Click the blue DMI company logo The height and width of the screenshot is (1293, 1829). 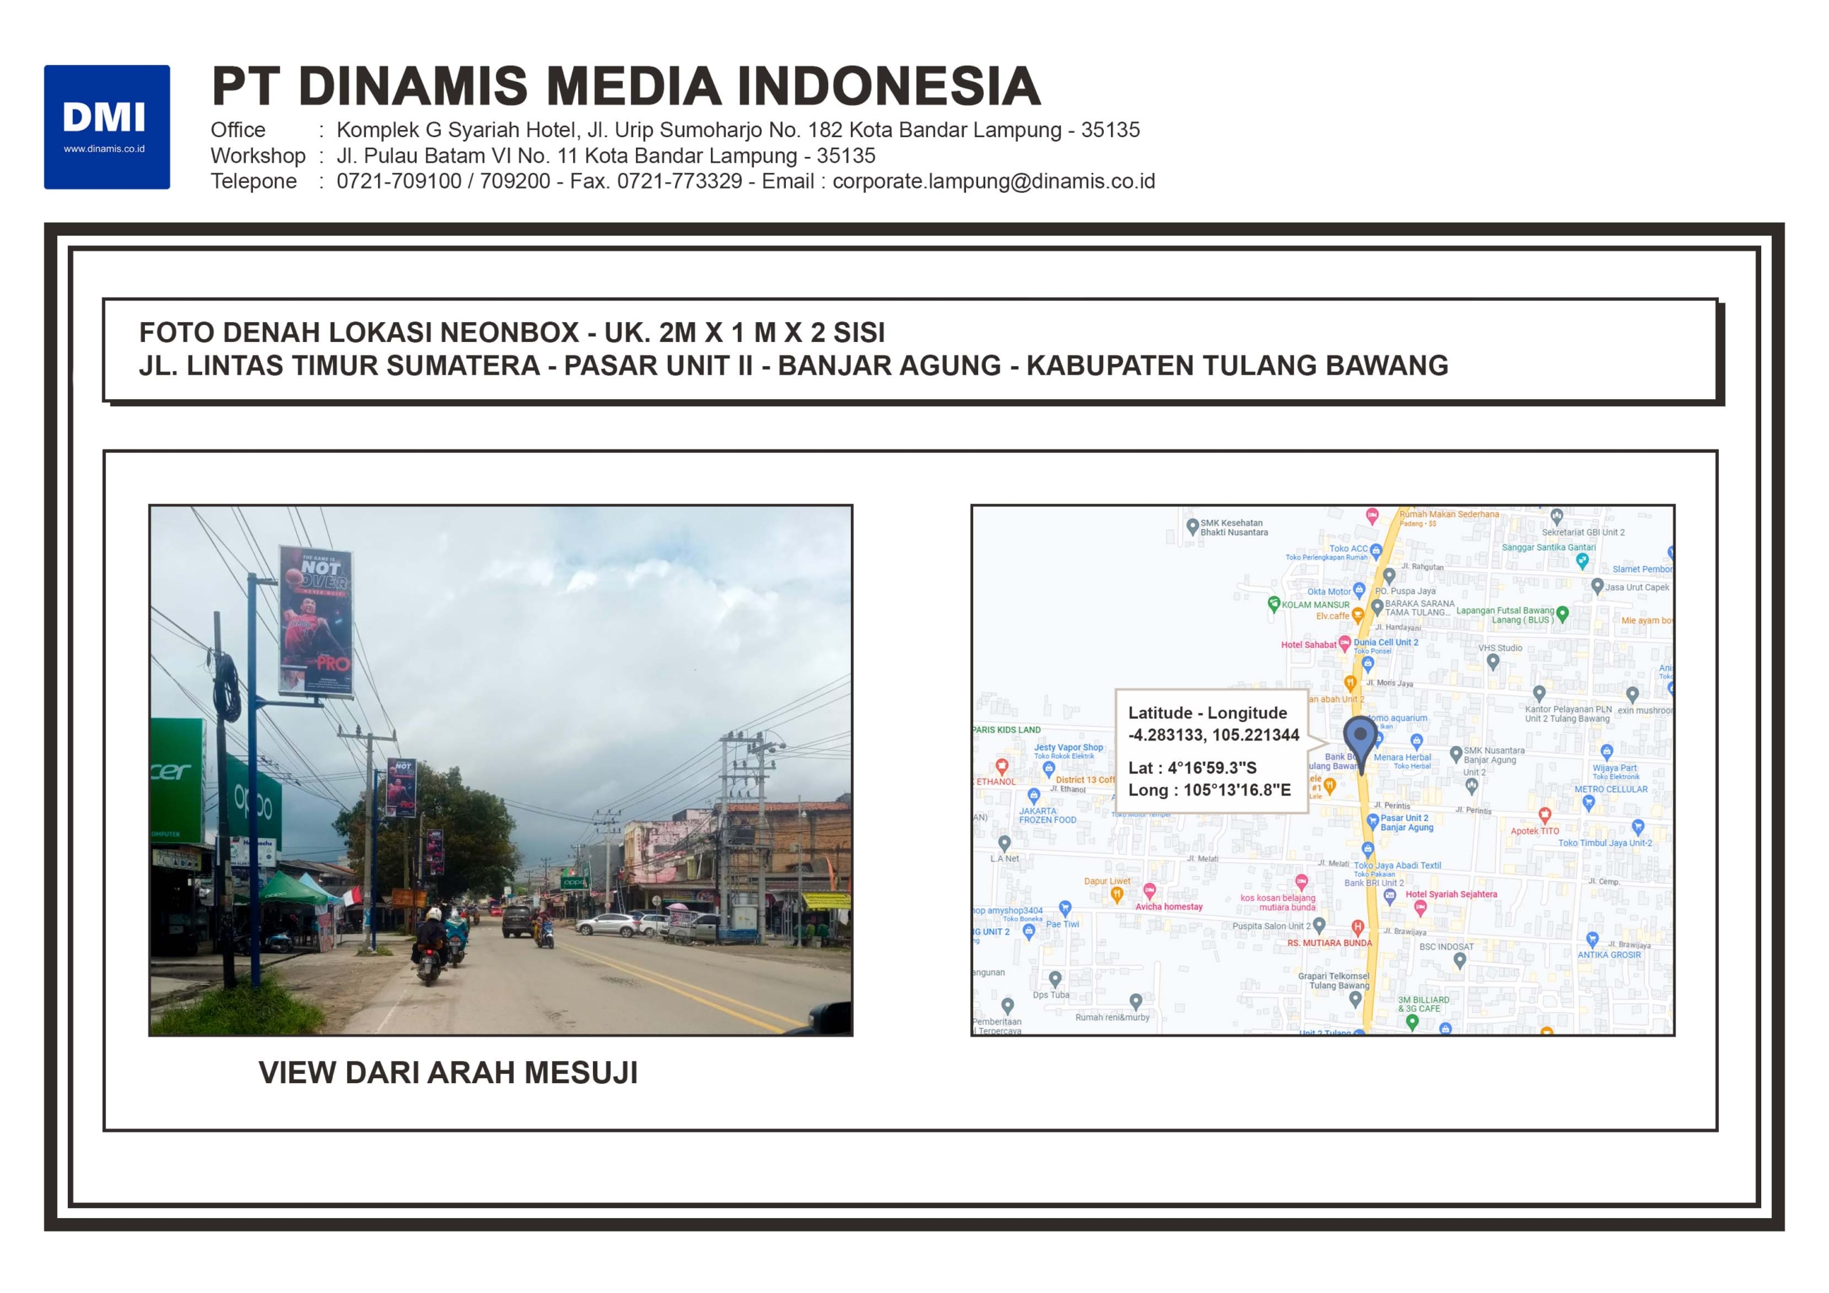[106, 127]
